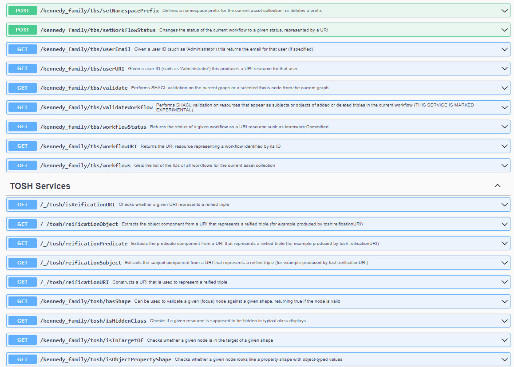The image size is (514, 367).
Task: Click the POST badge for setWorkflowStatus
Action: [x=22, y=30]
